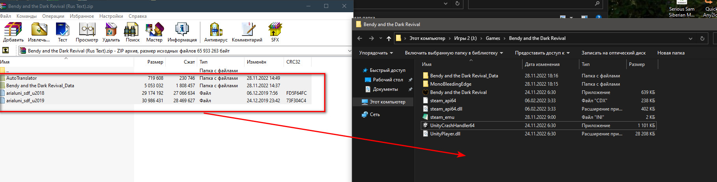Refresh the Explorer folder view

tap(702, 38)
